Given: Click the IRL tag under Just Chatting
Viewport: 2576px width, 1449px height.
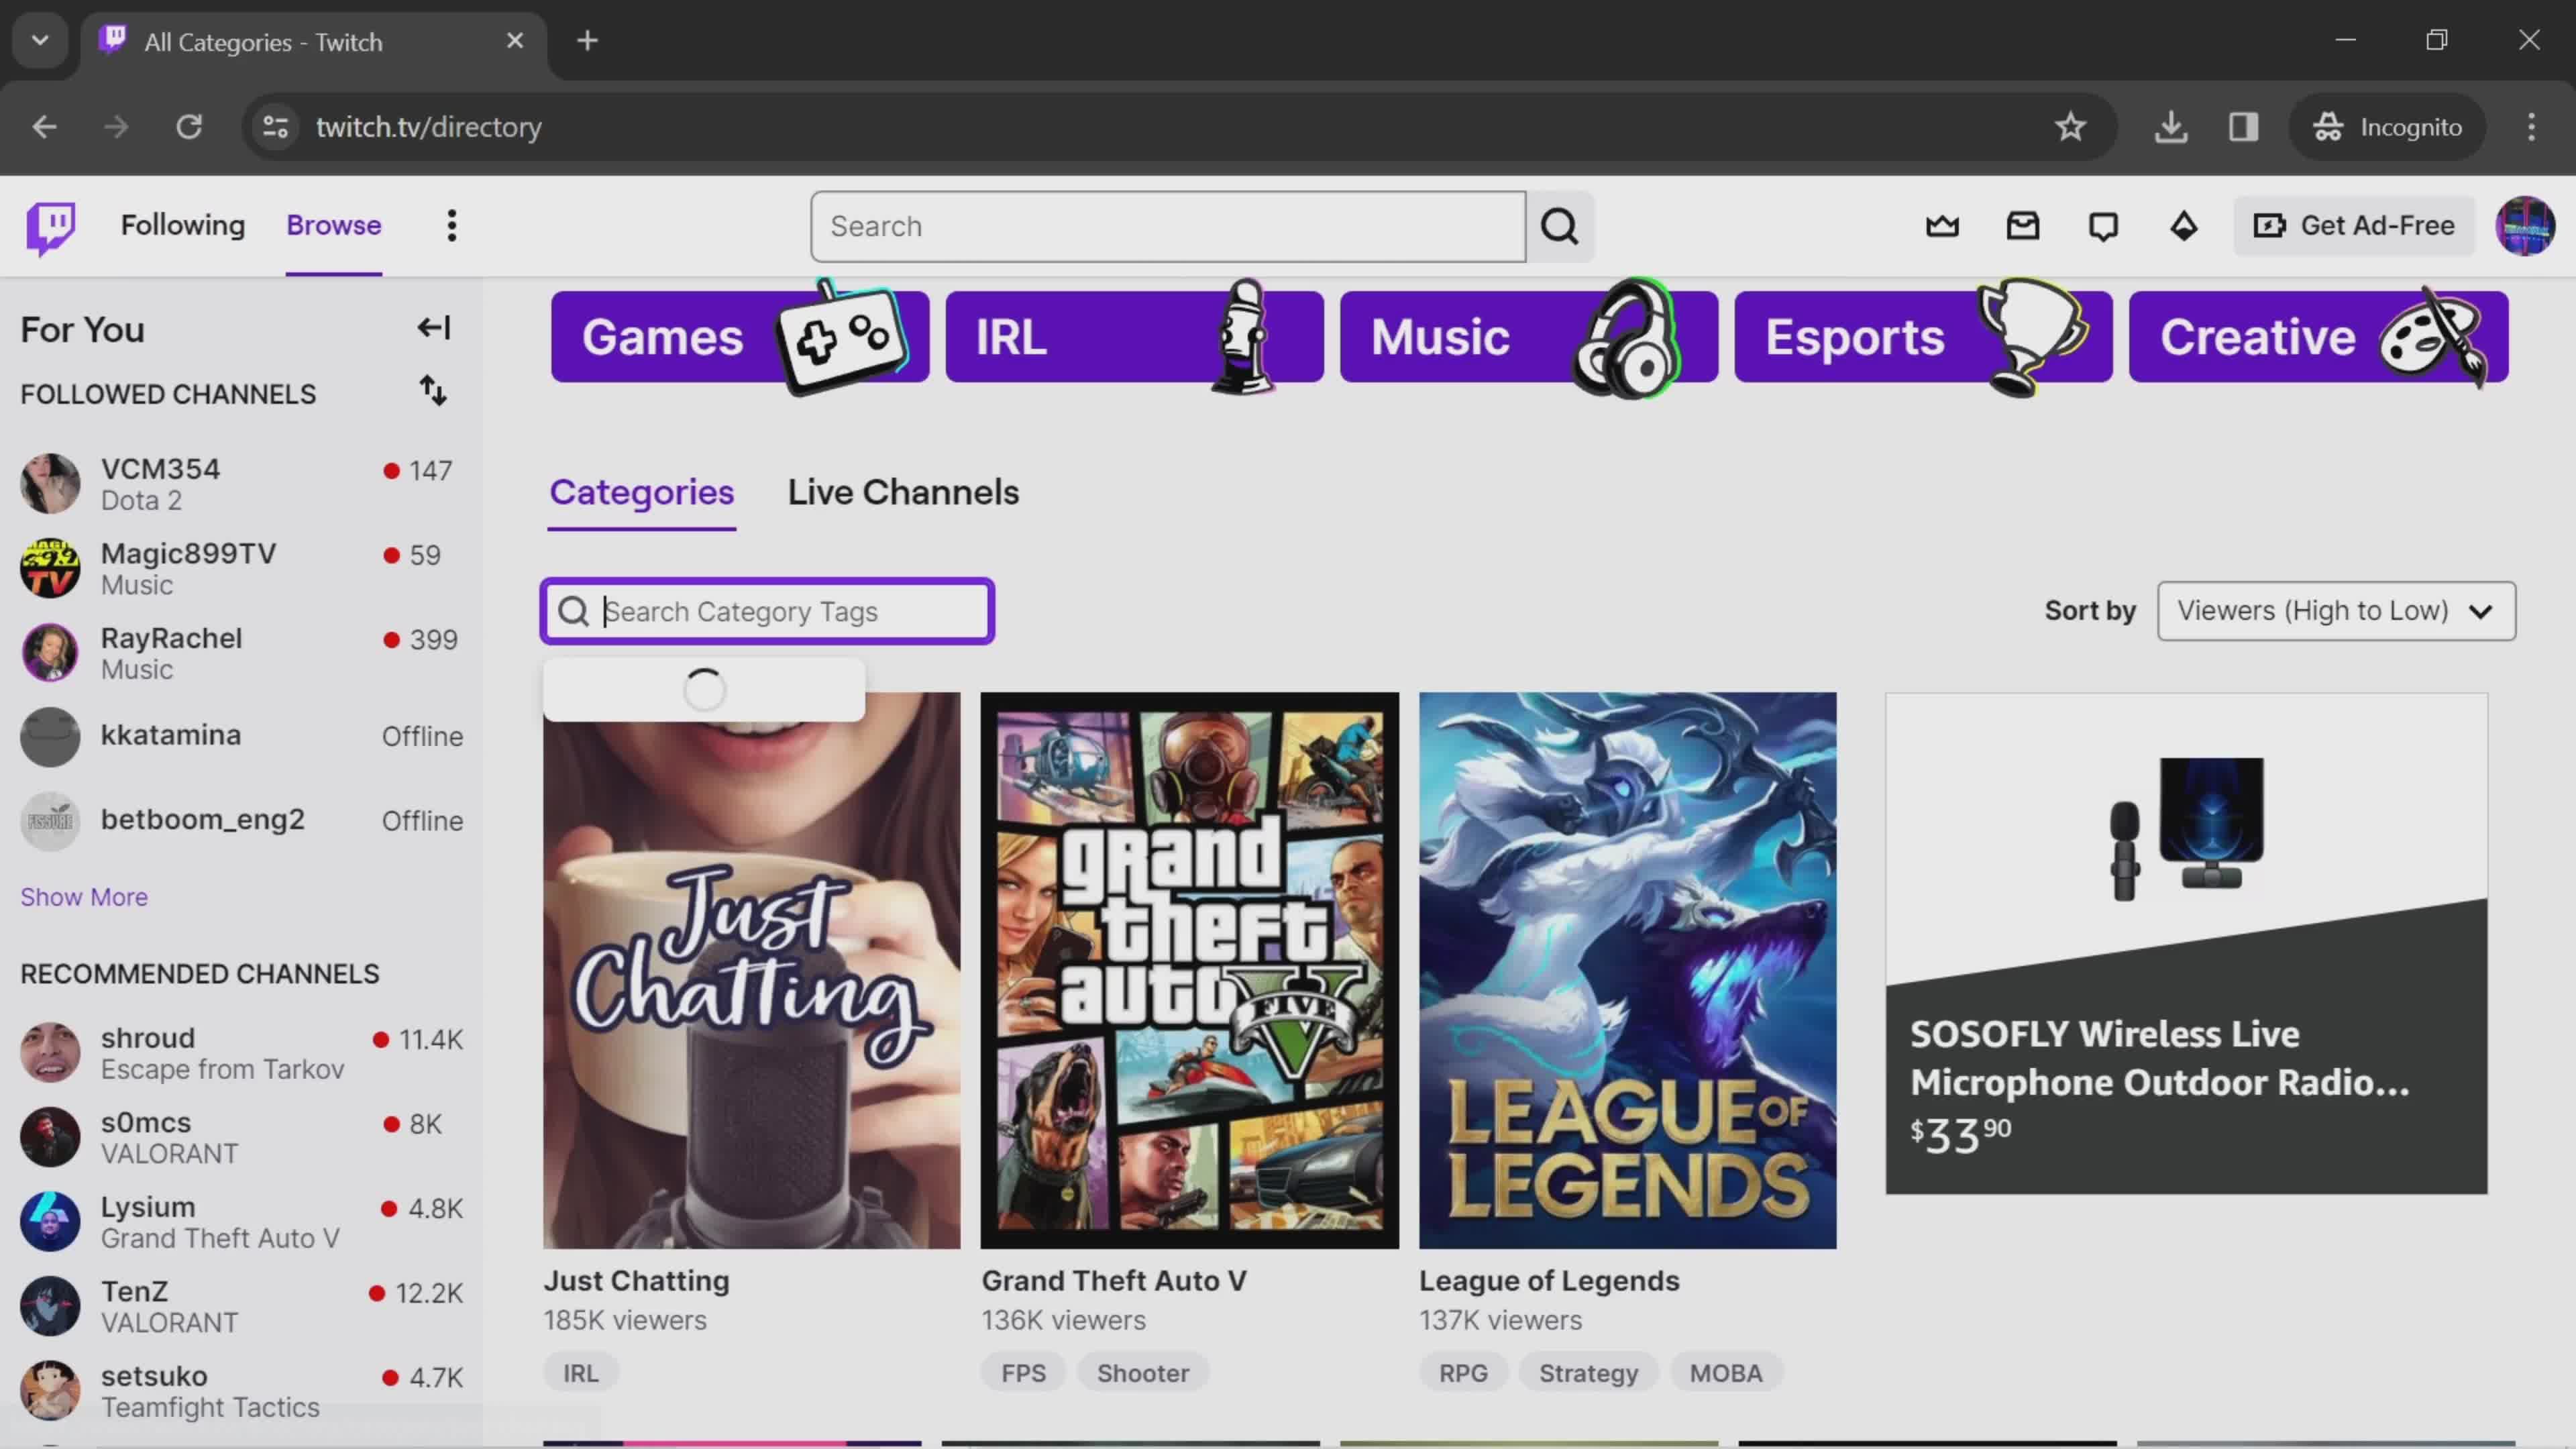Looking at the screenshot, I should point(580,1373).
